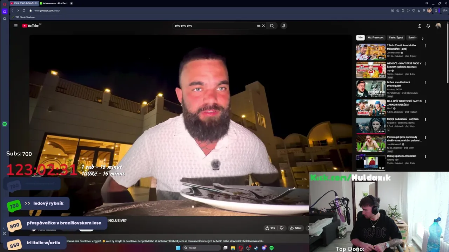Viewport: 449px width, 252px height.
Task: Like the video with thumbs up 915
Action: pos(270,228)
